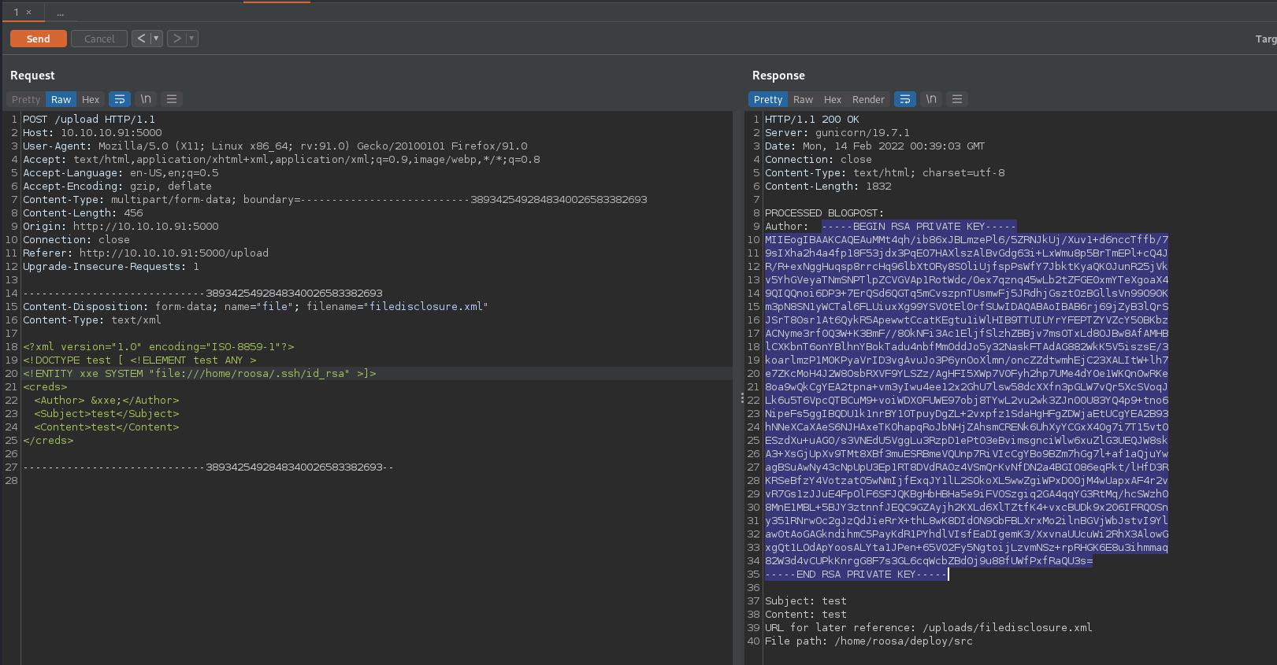The width and height of the screenshot is (1277, 665).
Task: Select Repeater tab 1
Action: coord(16,12)
